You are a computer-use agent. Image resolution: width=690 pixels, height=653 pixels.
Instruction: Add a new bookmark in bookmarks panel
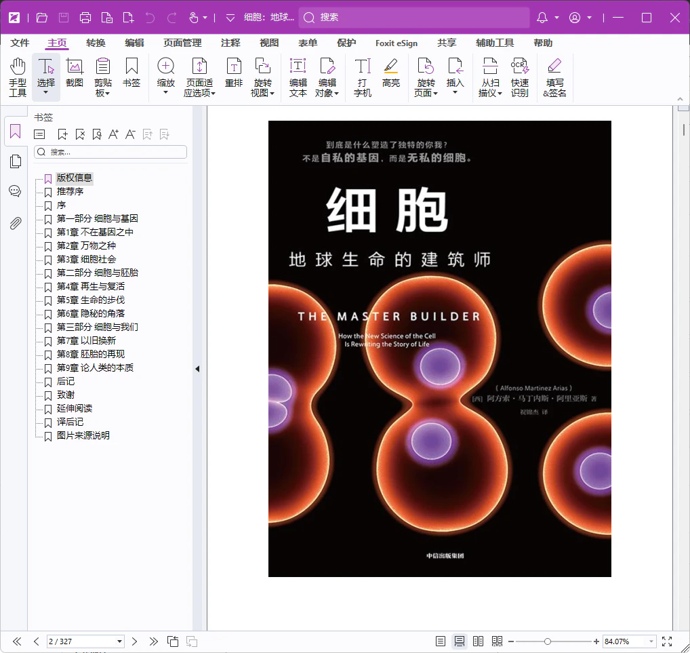point(62,134)
